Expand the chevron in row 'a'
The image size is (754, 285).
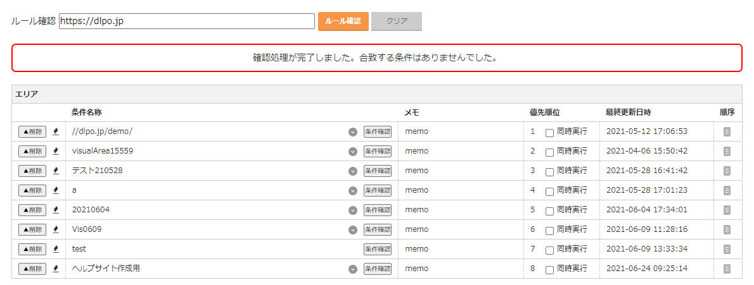click(x=353, y=191)
